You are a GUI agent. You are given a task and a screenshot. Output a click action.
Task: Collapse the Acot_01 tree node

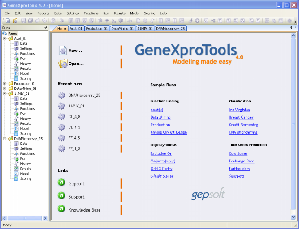(4, 38)
